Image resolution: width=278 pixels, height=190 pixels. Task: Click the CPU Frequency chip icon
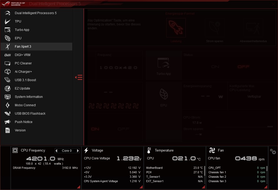click(15, 150)
